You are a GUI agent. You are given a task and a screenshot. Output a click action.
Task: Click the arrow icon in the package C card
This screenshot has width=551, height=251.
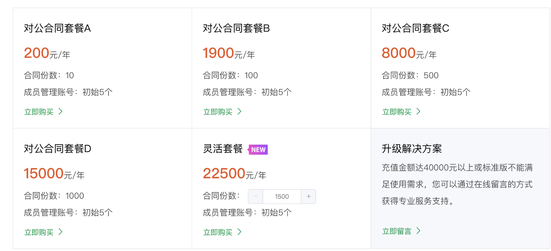[418, 111]
